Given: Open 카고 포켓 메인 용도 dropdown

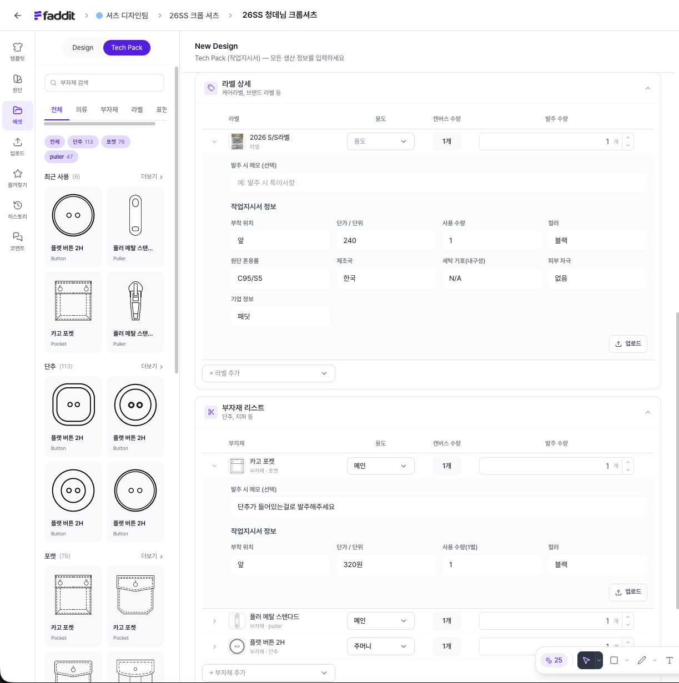Looking at the screenshot, I should point(381,466).
